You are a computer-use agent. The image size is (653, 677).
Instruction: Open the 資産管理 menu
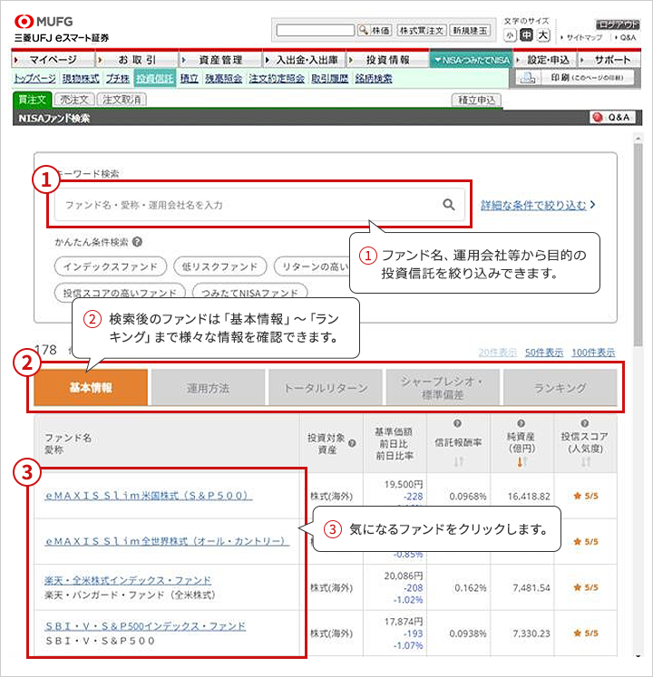(220, 60)
